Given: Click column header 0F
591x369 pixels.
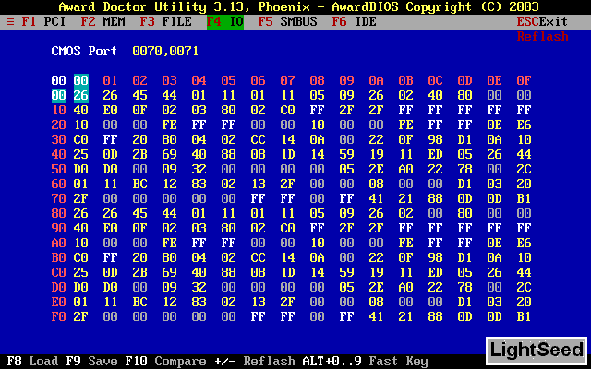Looking at the screenshot, I should [524, 80].
